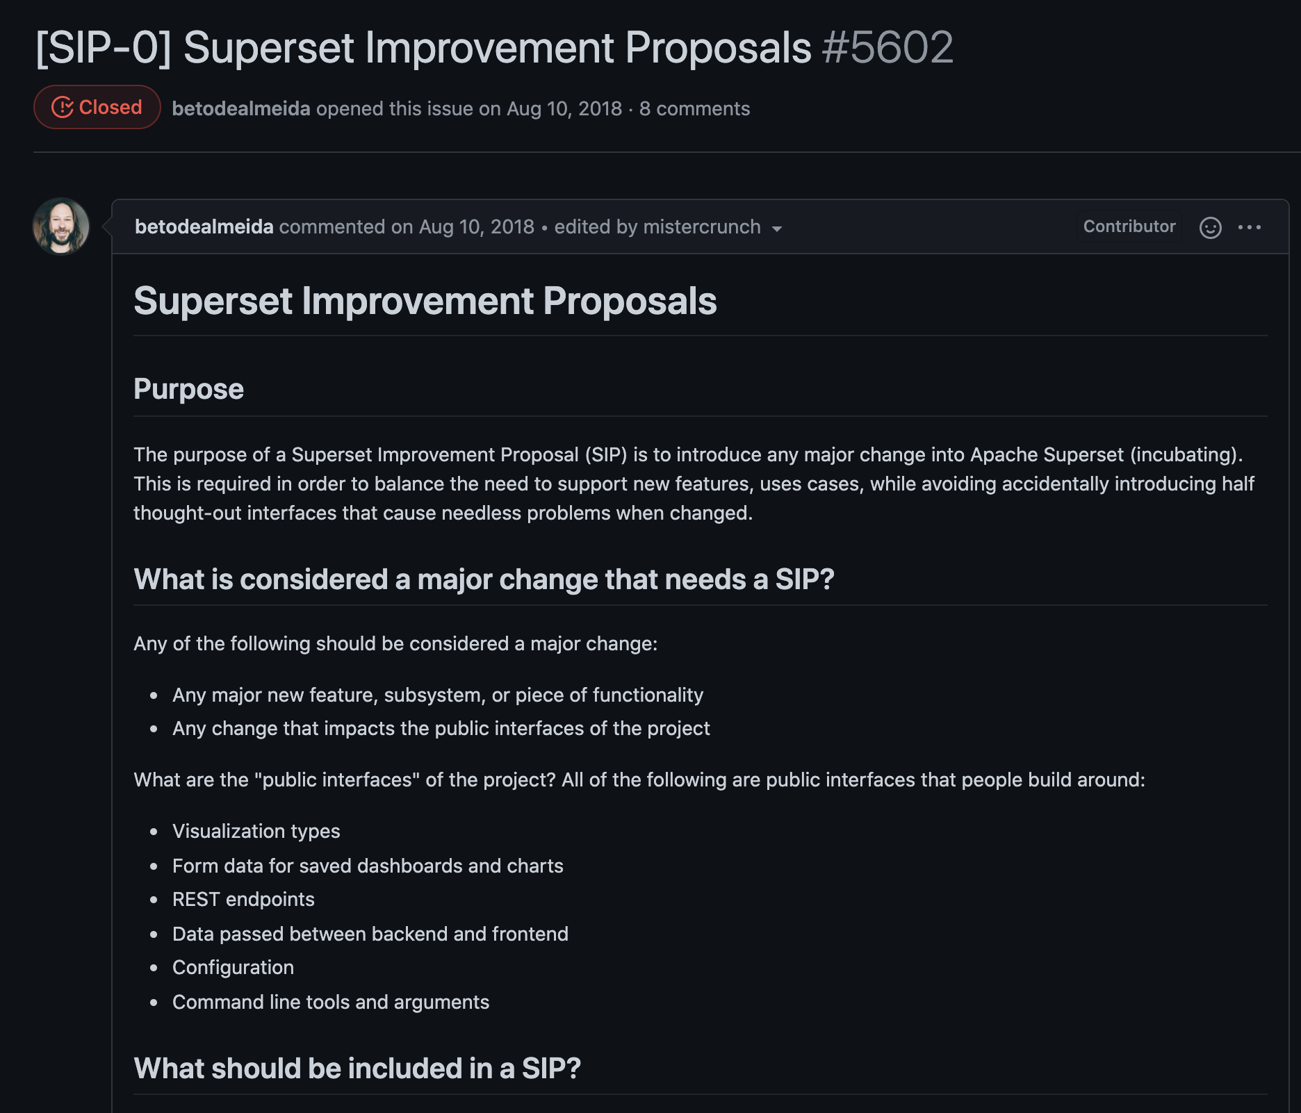The height and width of the screenshot is (1113, 1301).
Task: Click the "Superset Improvement Proposals" comment heading
Action: (425, 301)
